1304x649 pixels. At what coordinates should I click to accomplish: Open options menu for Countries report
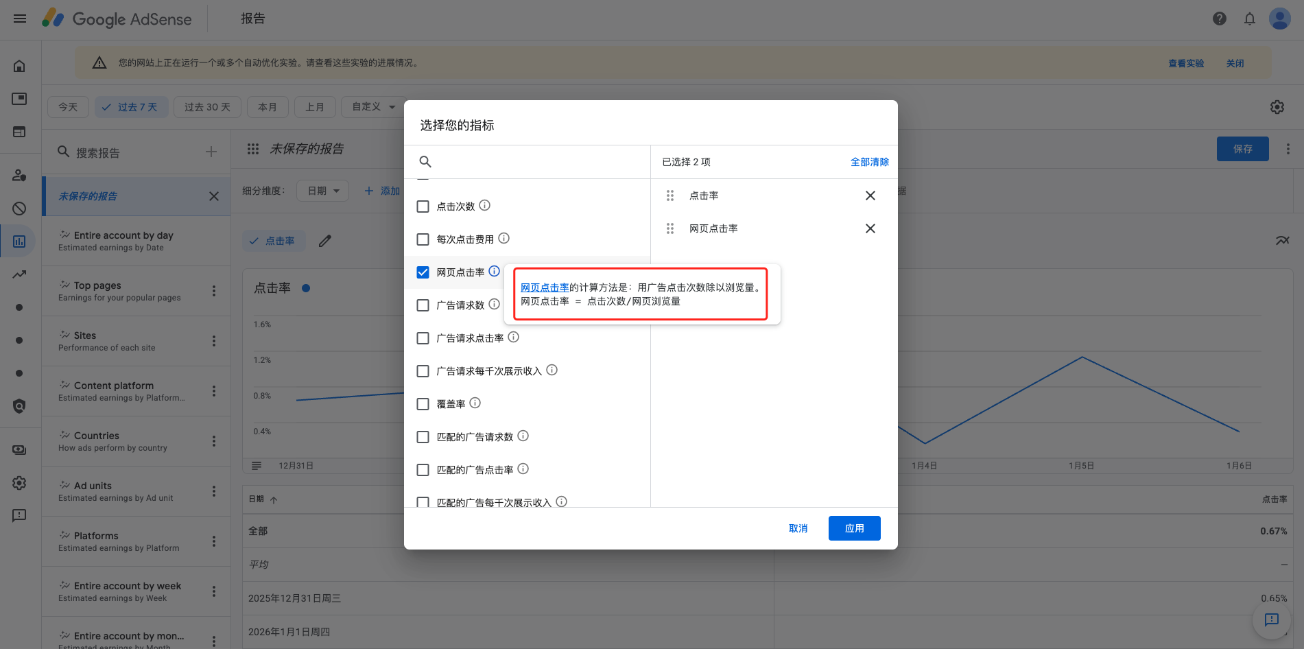click(214, 441)
